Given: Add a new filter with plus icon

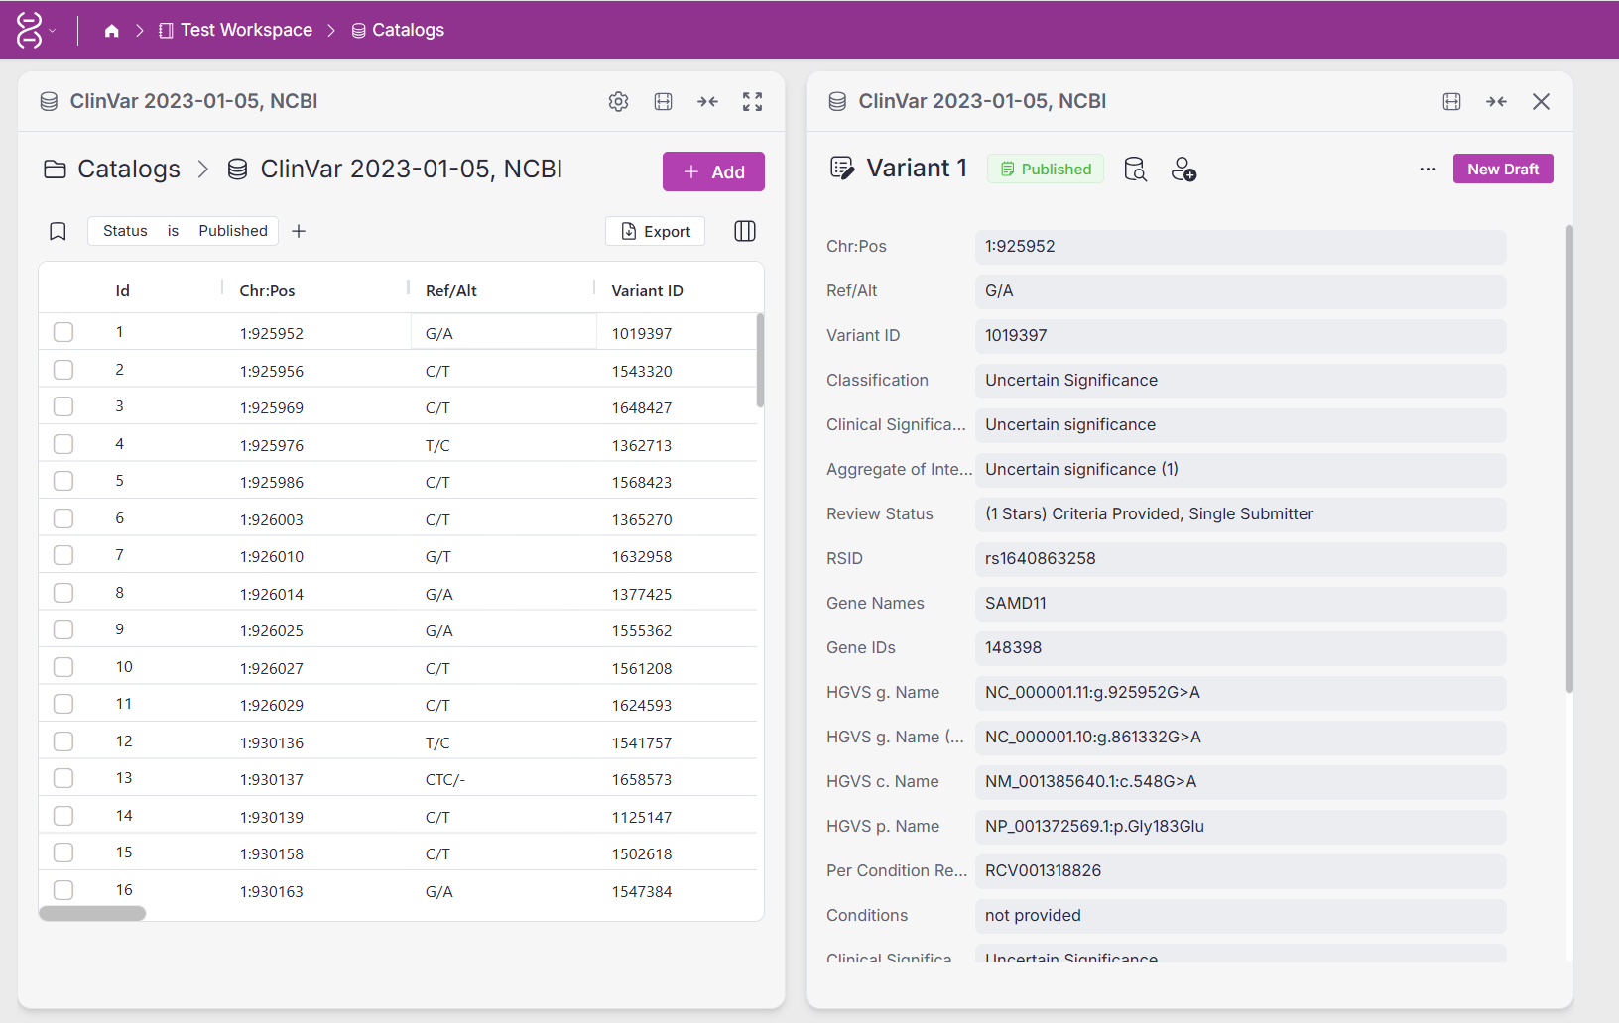Looking at the screenshot, I should tap(299, 231).
